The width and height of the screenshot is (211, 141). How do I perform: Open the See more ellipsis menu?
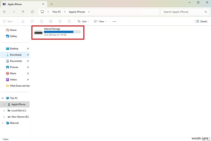[x=114, y=21]
